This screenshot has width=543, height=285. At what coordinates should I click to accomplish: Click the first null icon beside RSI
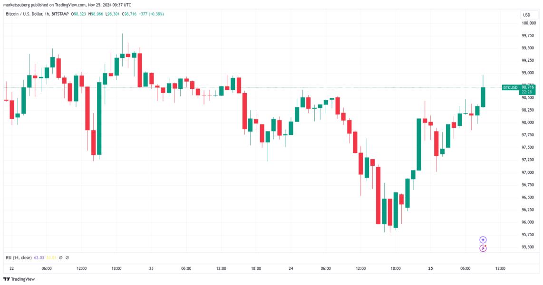click(x=61, y=258)
